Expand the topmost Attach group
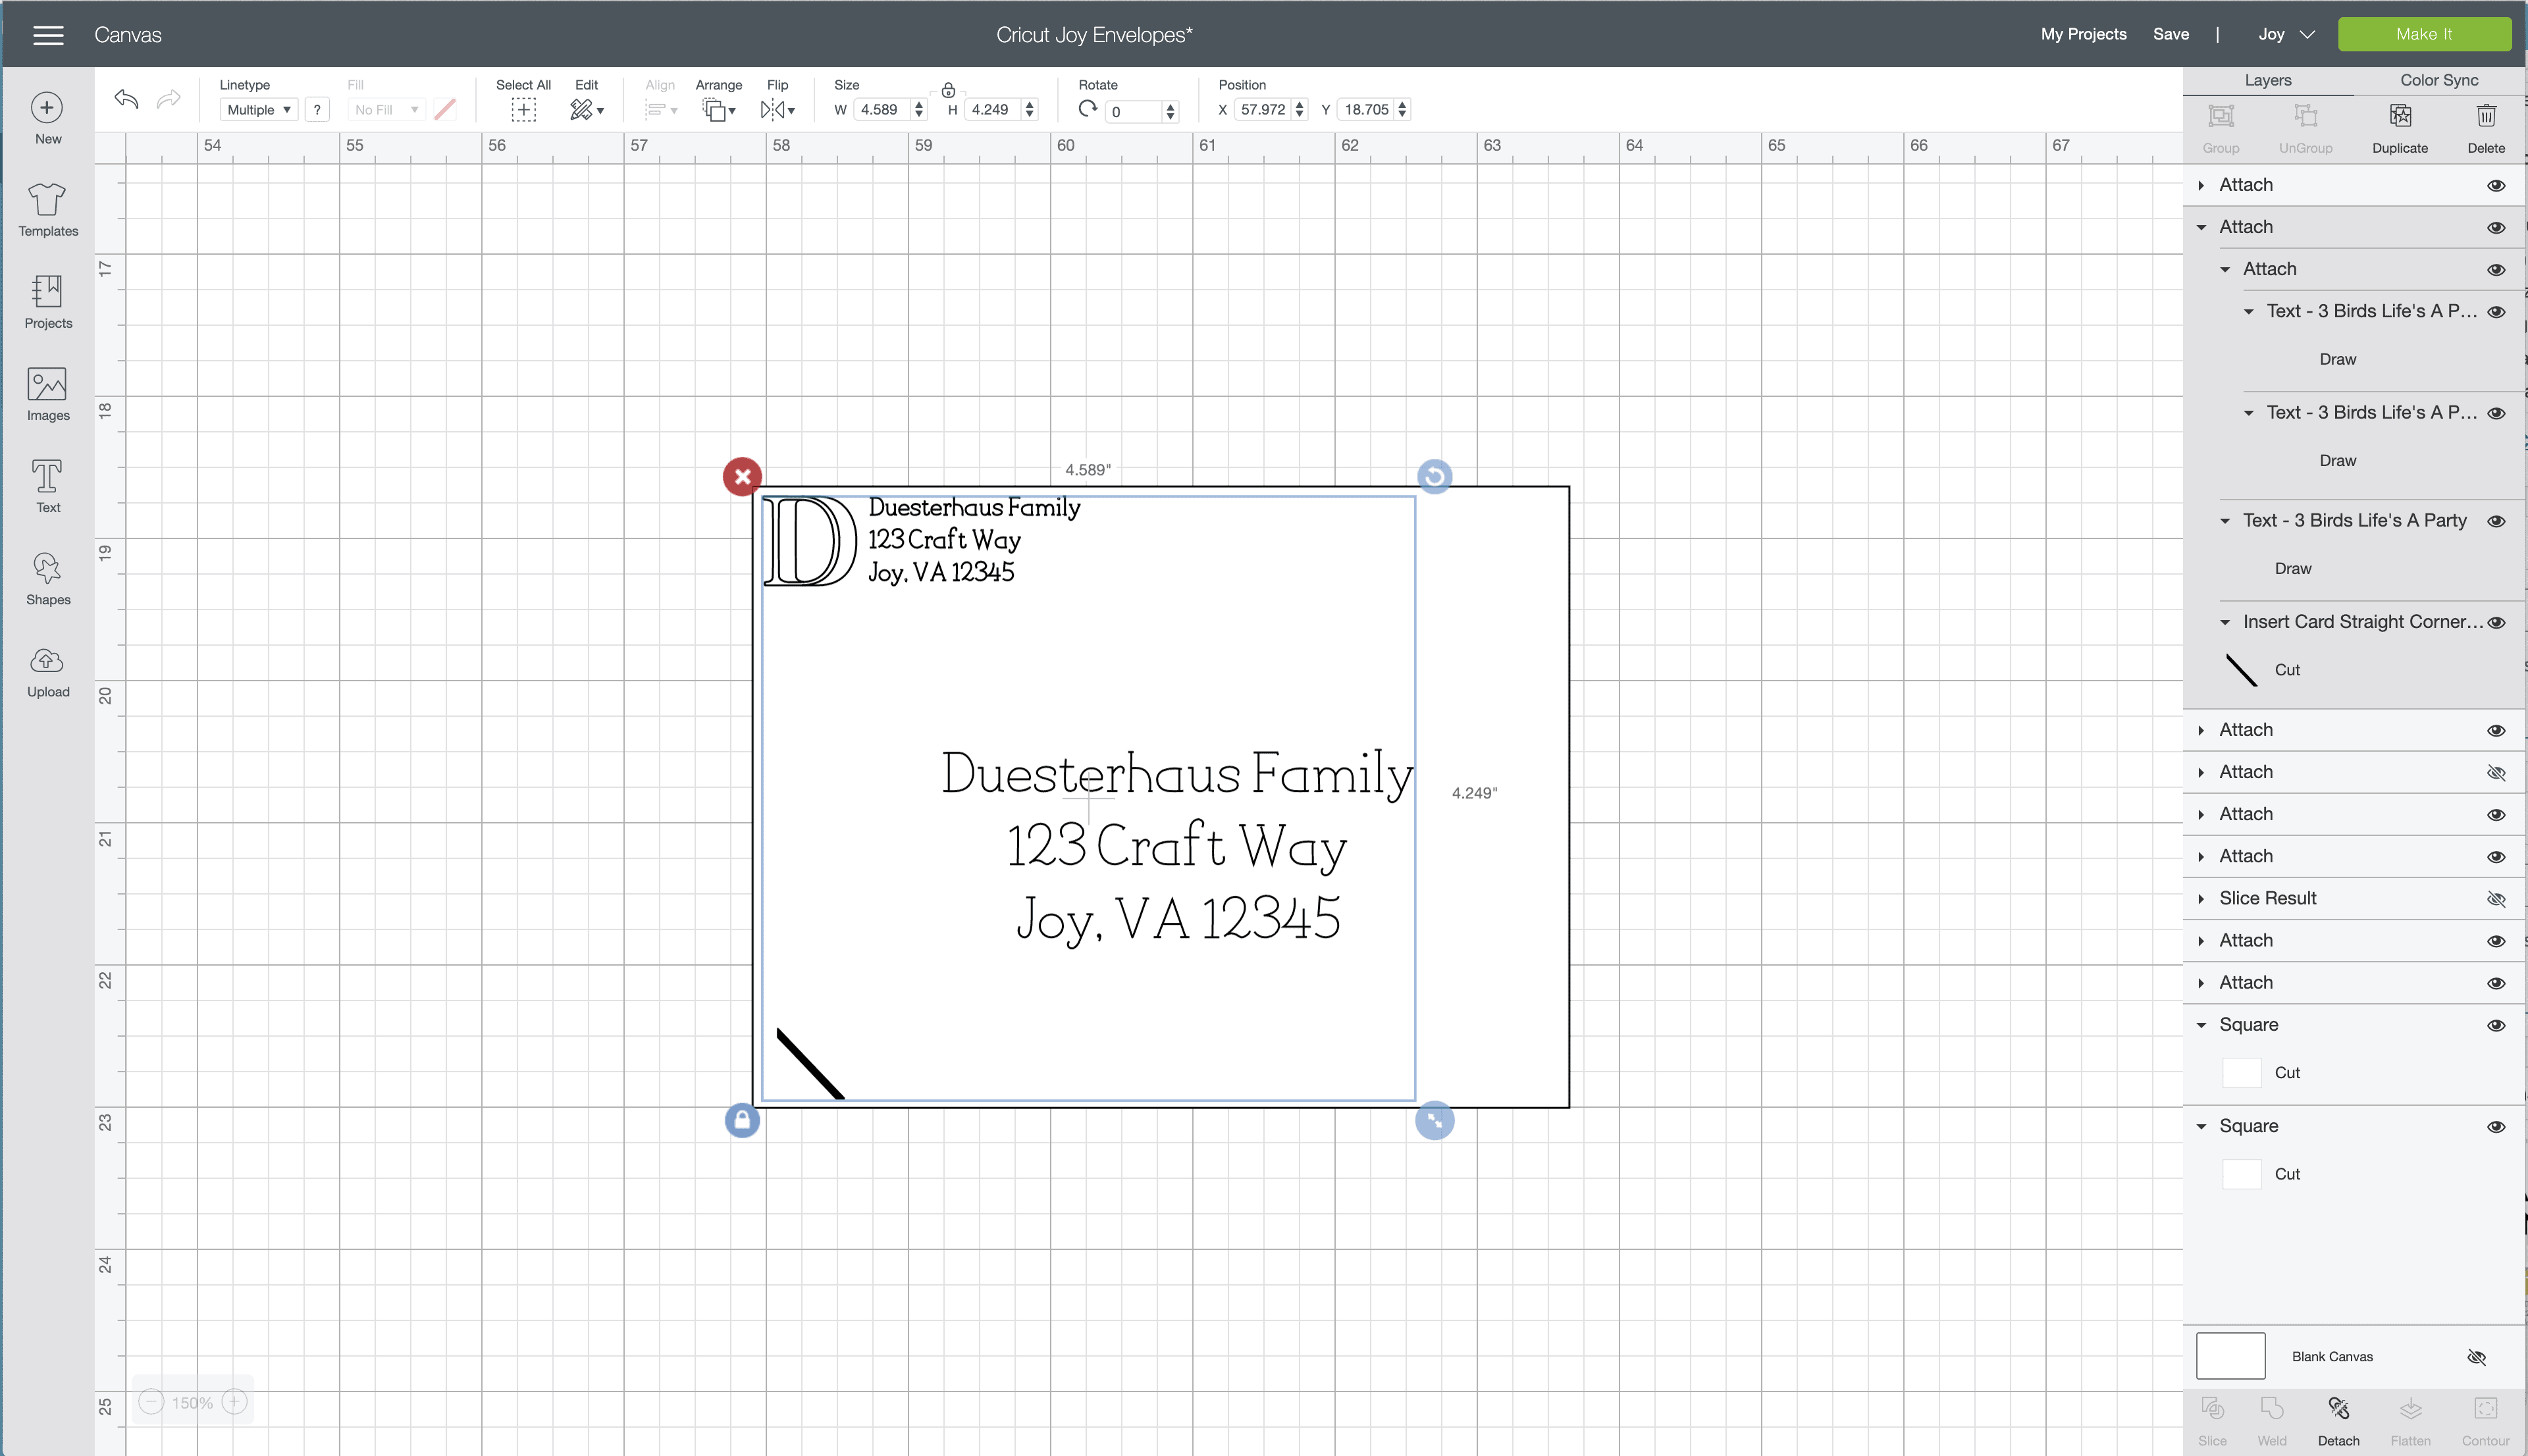This screenshot has width=2528, height=1456. pyautogui.click(x=2201, y=186)
